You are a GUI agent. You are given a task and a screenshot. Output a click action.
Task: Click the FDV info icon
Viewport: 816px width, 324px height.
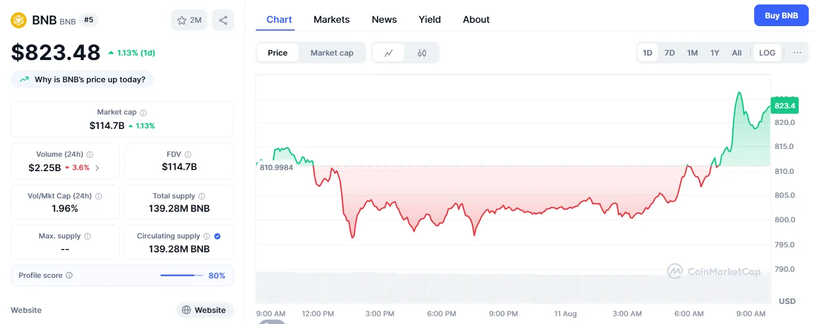coord(188,154)
